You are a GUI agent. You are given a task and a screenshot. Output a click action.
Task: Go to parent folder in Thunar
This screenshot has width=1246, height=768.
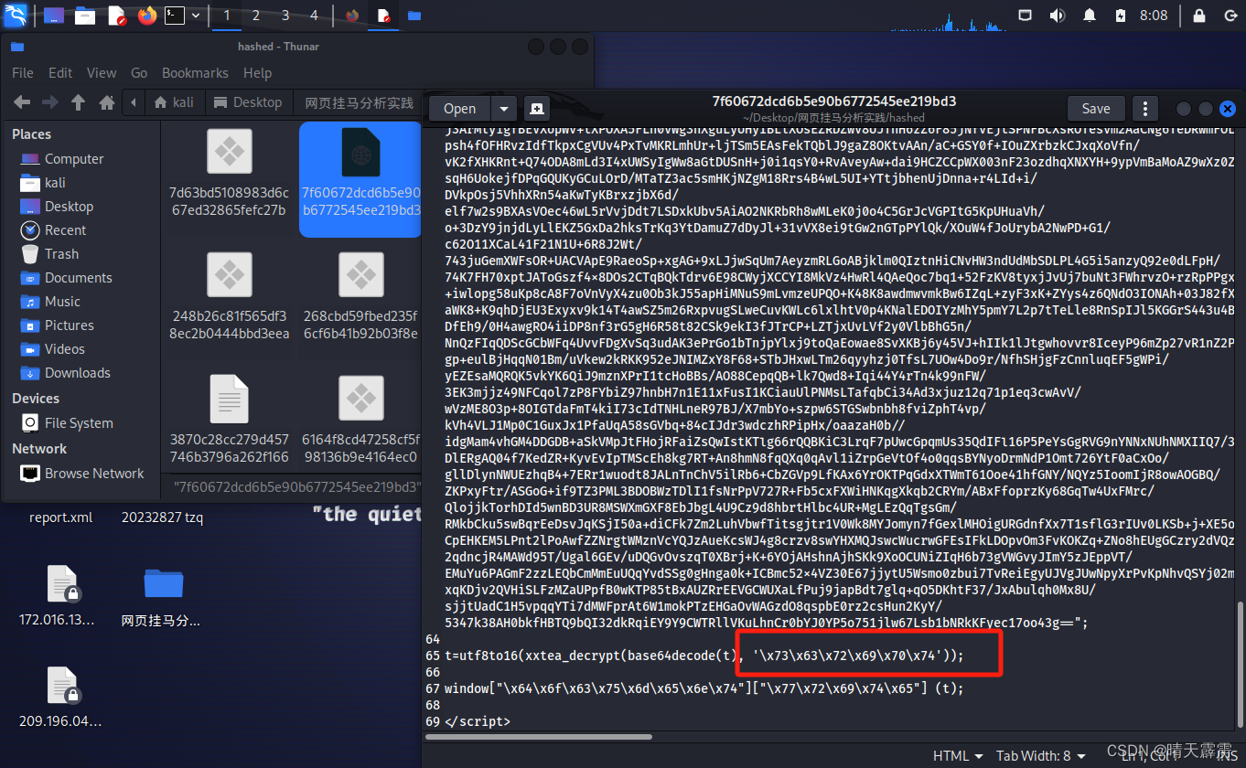click(x=78, y=102)
